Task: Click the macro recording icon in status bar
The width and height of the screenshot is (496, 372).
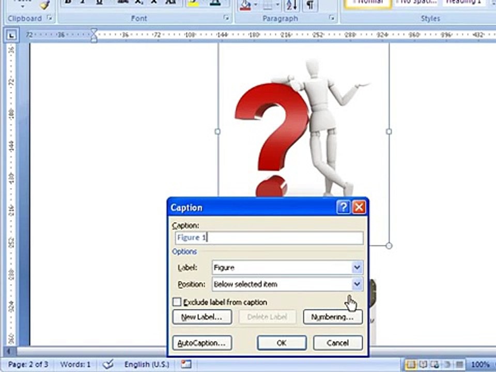Action: tap(187, 364)
